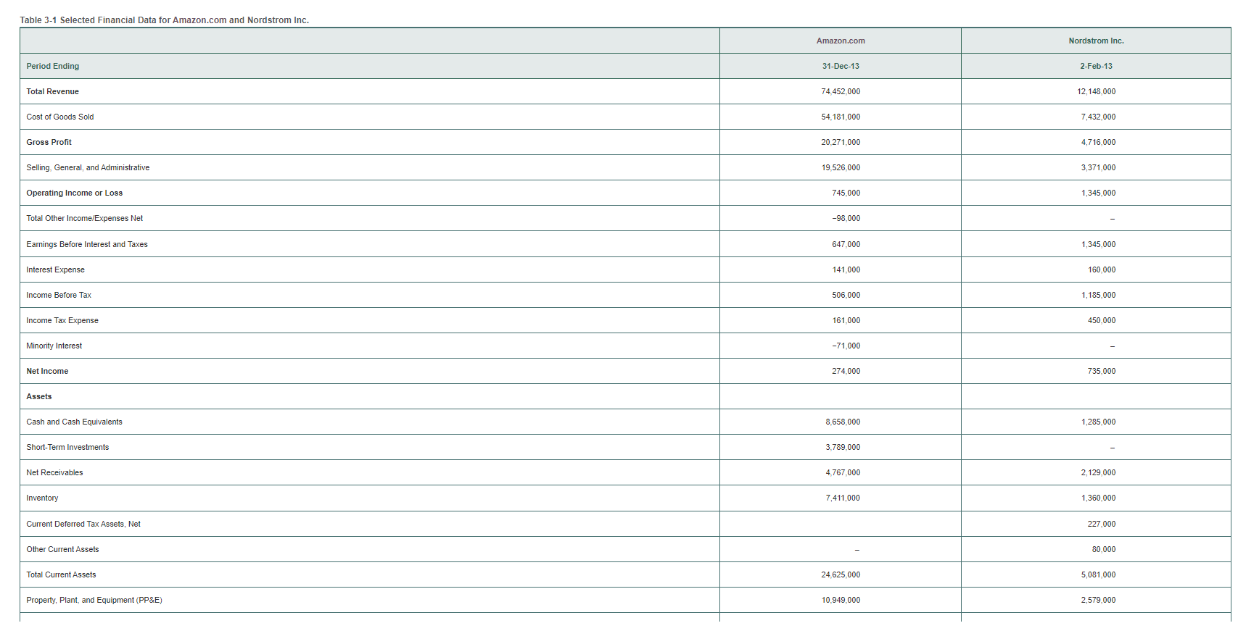Image resolution: width=1238 pixels, height=631 pixels.
Task: Select the Interest Expense row label
Action: coord(56,269)
